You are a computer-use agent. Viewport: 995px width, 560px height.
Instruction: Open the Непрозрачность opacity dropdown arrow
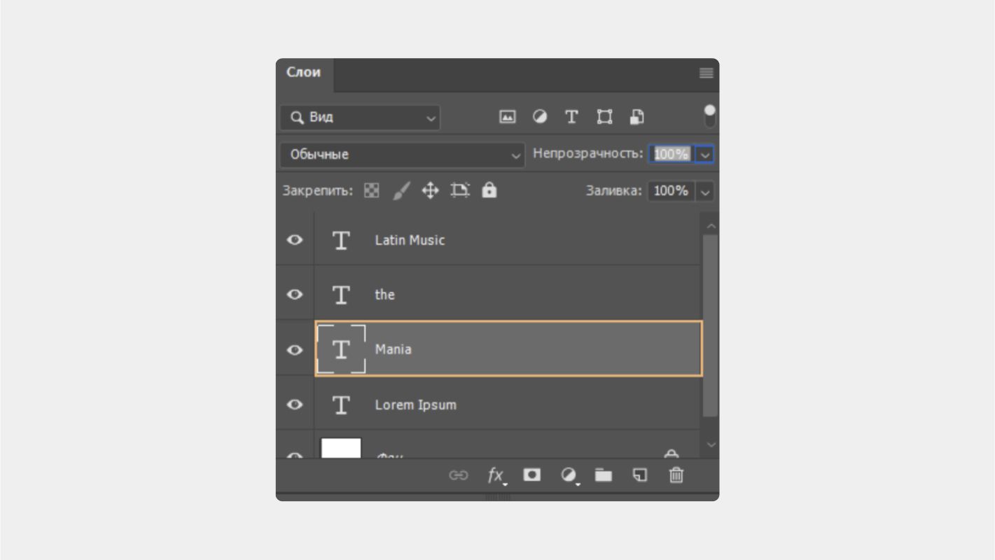705,154
